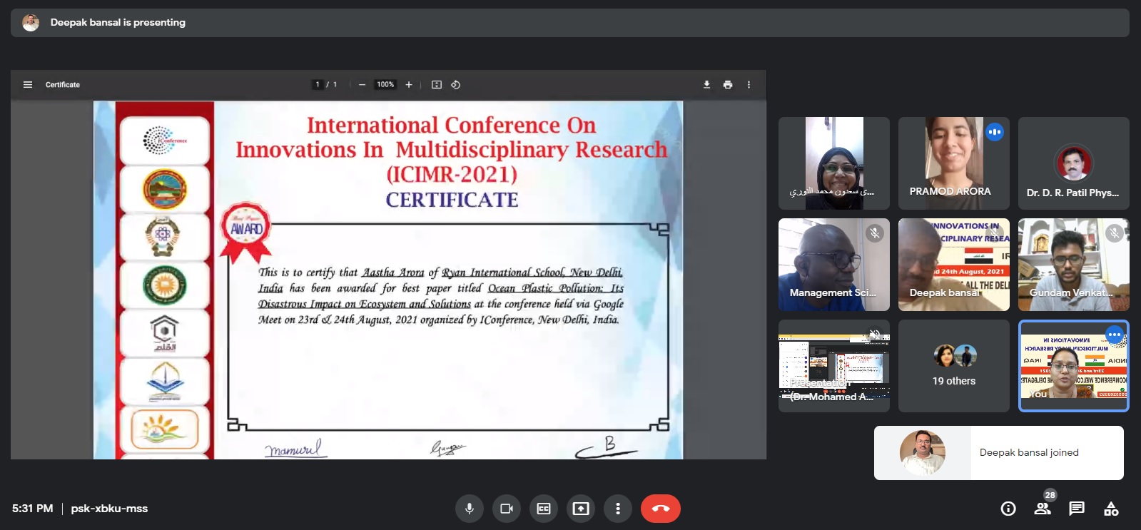Click the red AWARD ribbon badge
This screenshot has width=1141, height=530.
point(245,232)
